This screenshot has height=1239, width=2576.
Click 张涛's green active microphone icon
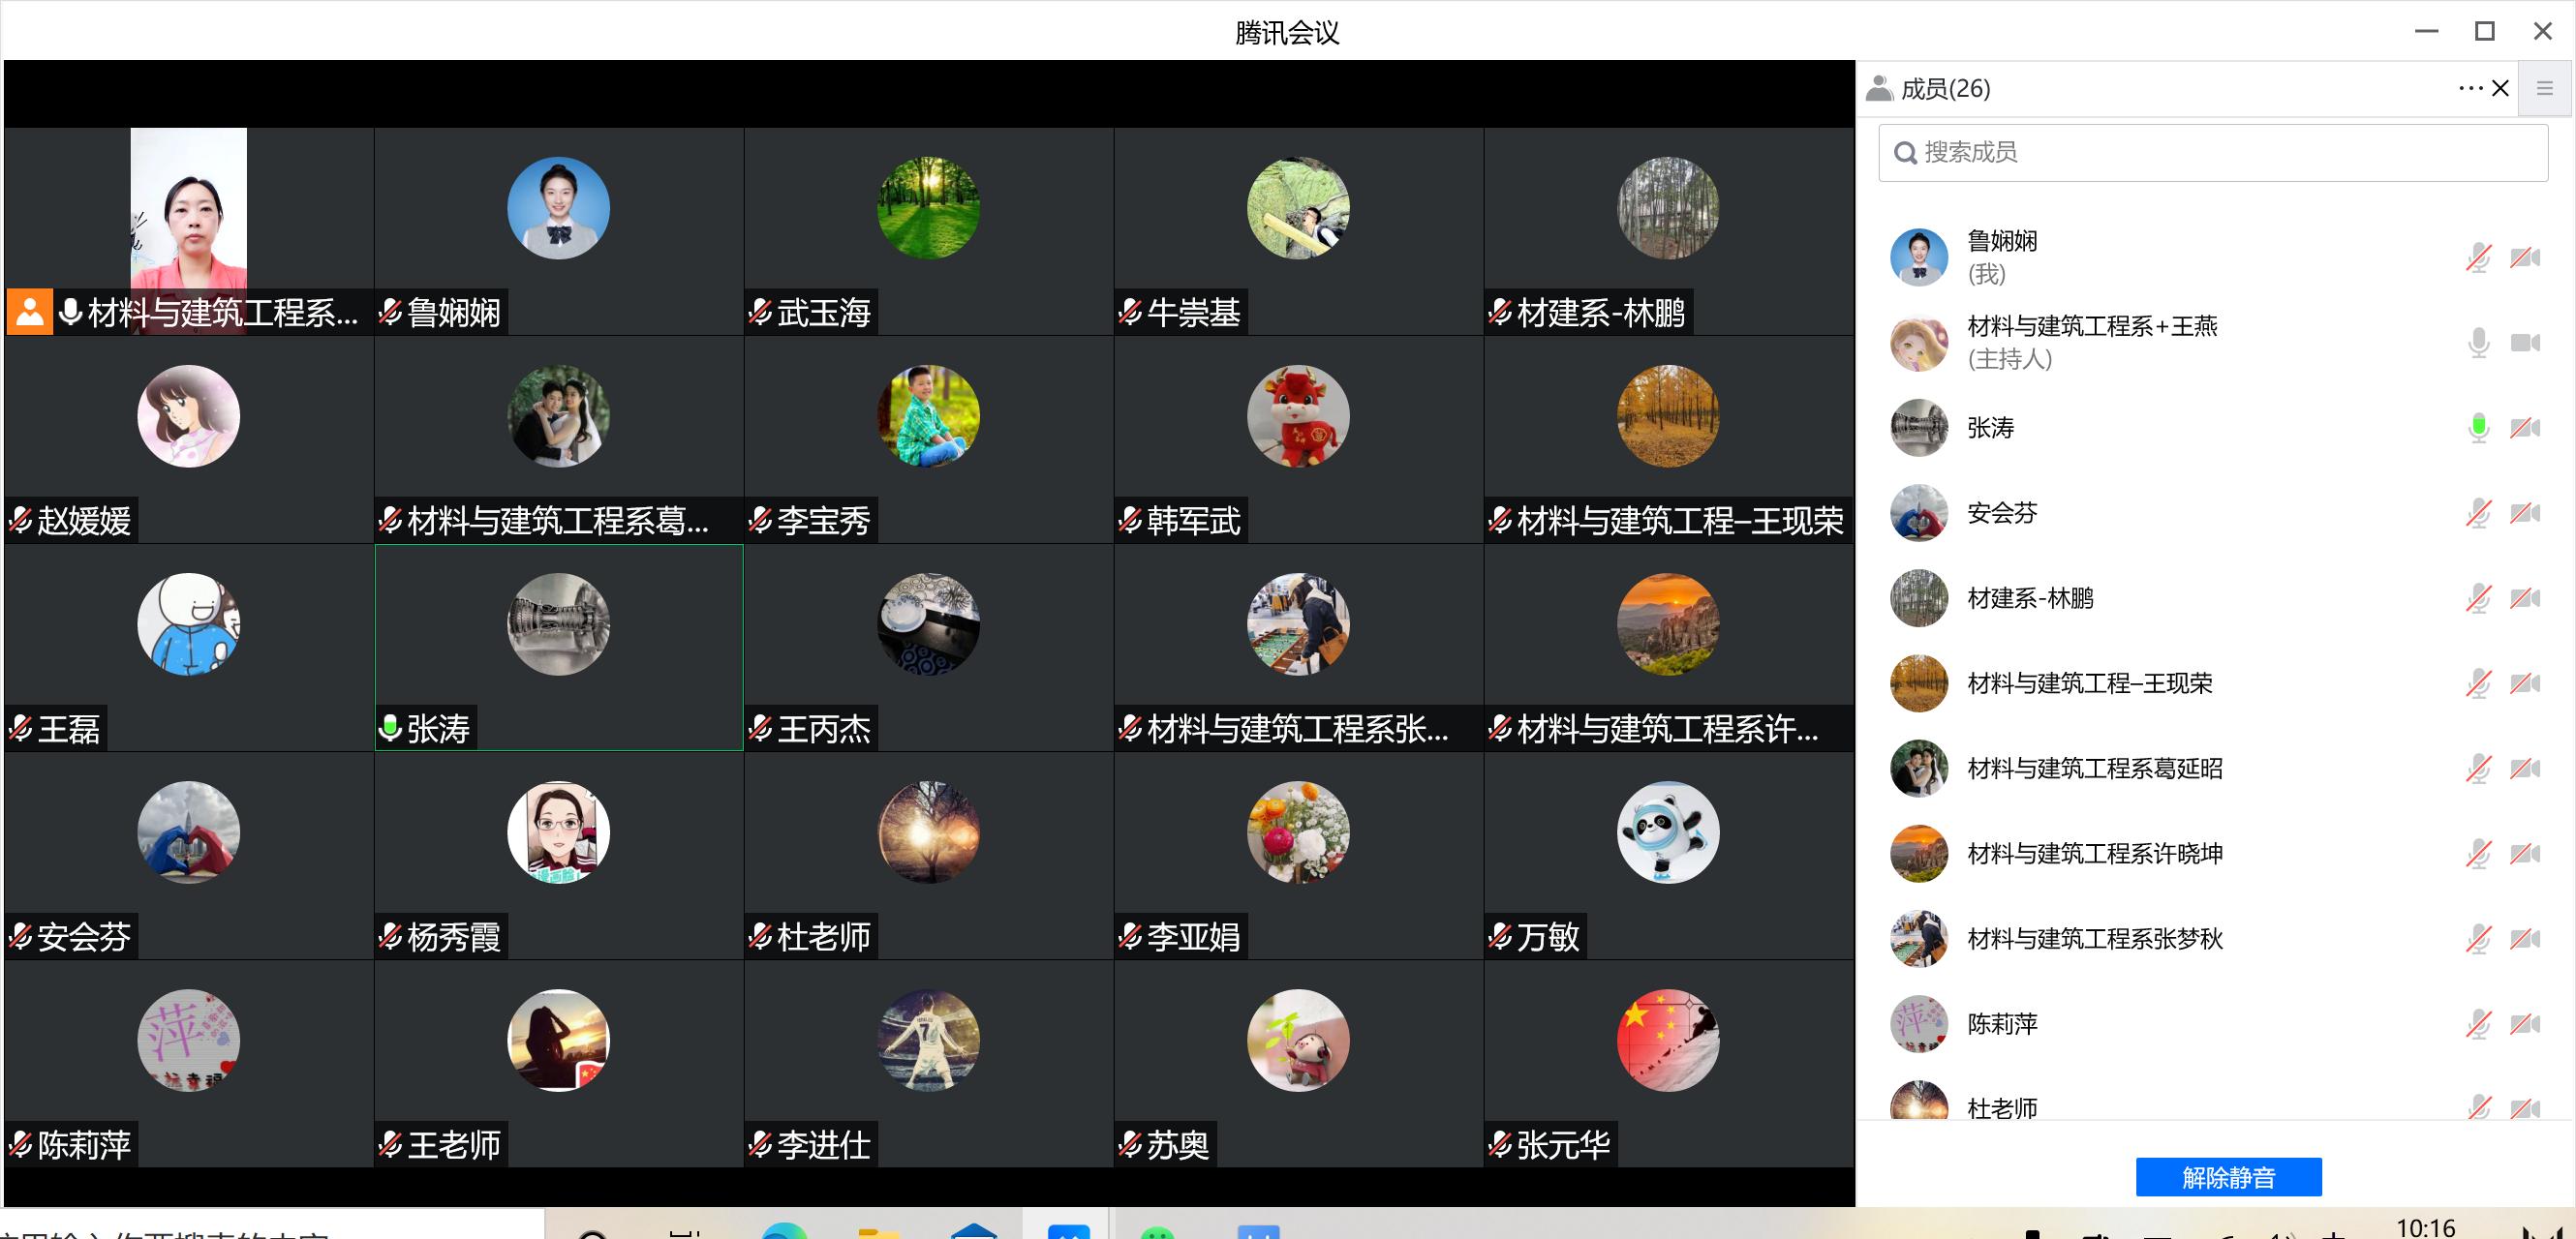2478,428
